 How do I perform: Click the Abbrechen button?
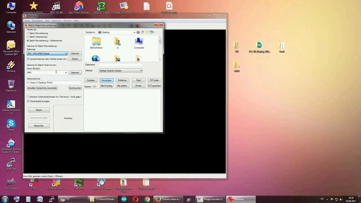click(39, 126)
